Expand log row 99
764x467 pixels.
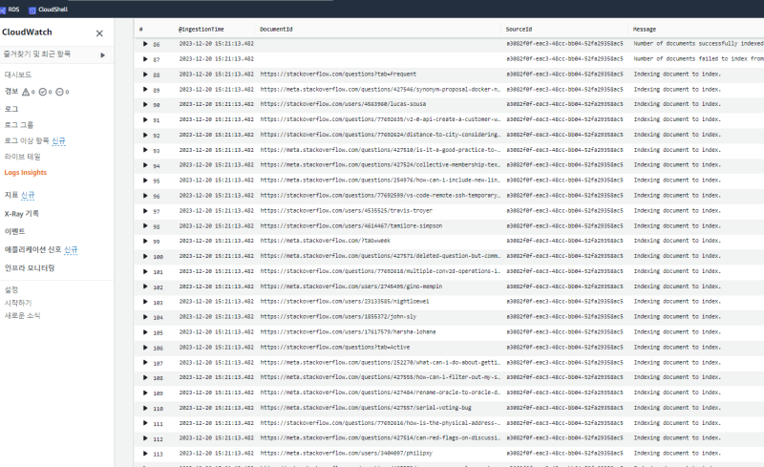(145, 241)
